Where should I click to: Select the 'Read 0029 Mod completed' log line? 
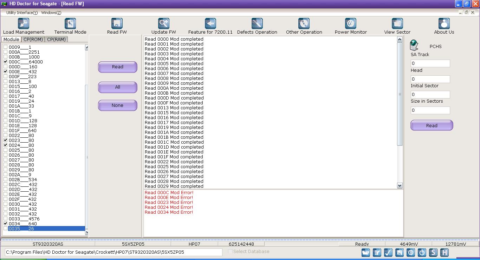(174, 186)
